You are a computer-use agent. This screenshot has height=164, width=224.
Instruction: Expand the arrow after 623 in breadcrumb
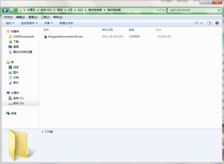click(x=85, y=10)
